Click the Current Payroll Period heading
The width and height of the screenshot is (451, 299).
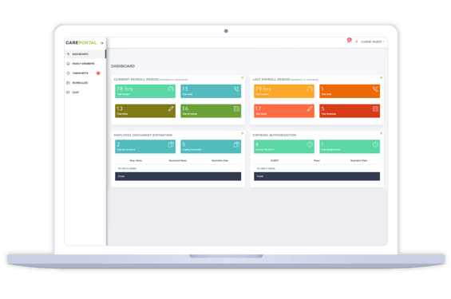pyautogui.click(x=136, y=79)
